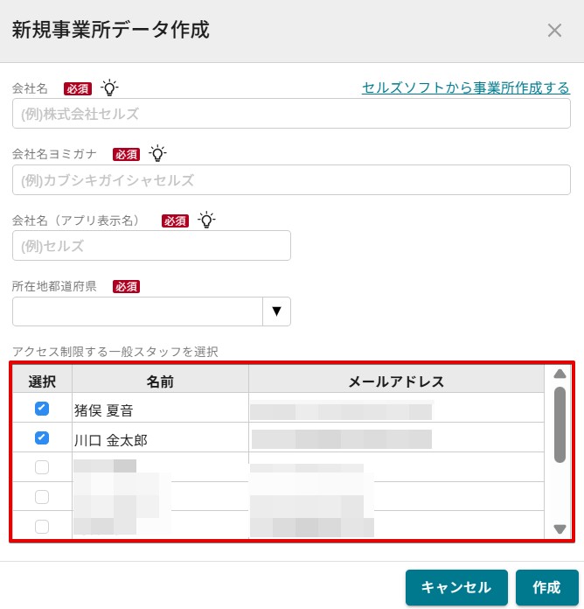
Task: Show the hint lightbulb for 会社名（アプリ表示名）
Action: coord(206,220)
